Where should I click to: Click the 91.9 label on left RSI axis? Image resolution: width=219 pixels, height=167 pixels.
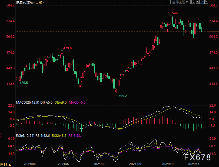pyautogui.click(x=11, y=139)
